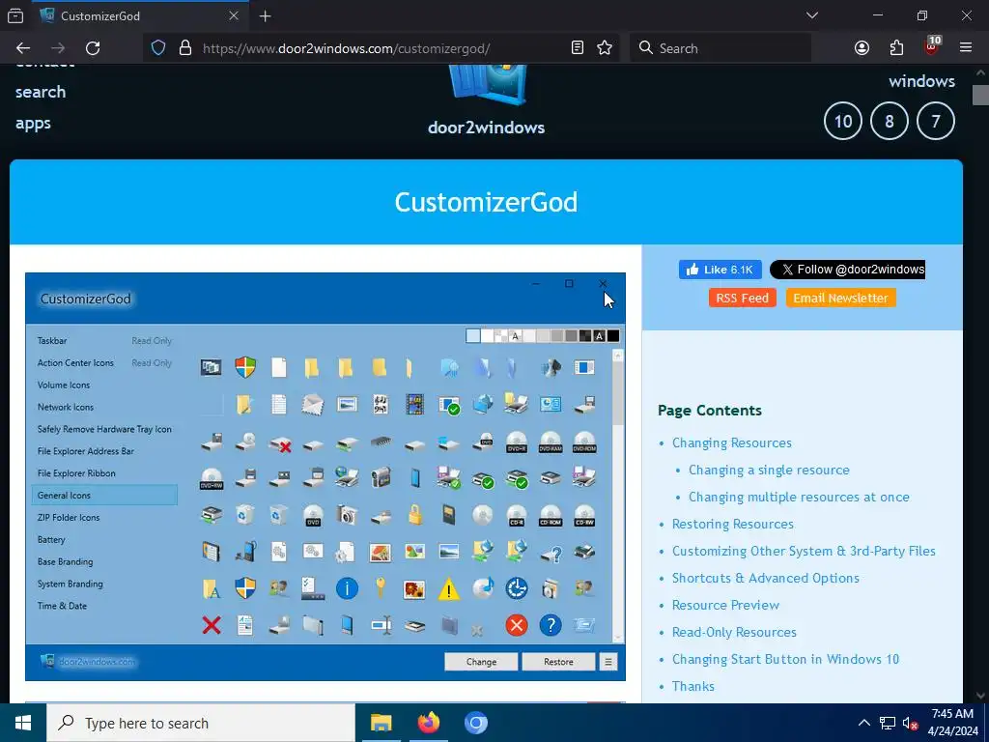Open the Firefox application menu
Image resolution: width=989 pixels, height=742 pixels.
966,48
